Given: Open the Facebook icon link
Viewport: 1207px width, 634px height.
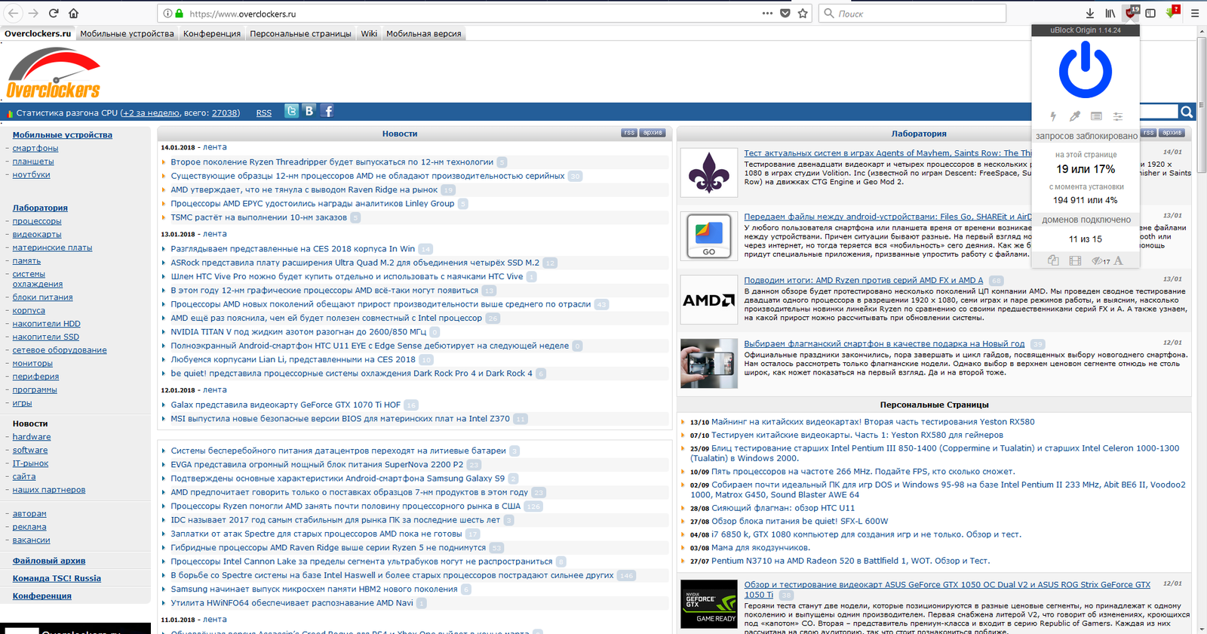Looking at the screenshot, I should pos(327,111).
